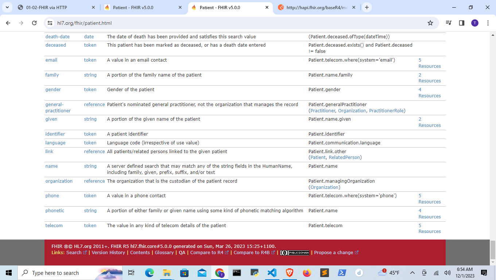Click the token type in the deceased row
The height and width of the screenshot is (280, 496).
pyautogui.click(x=90, y=45)
